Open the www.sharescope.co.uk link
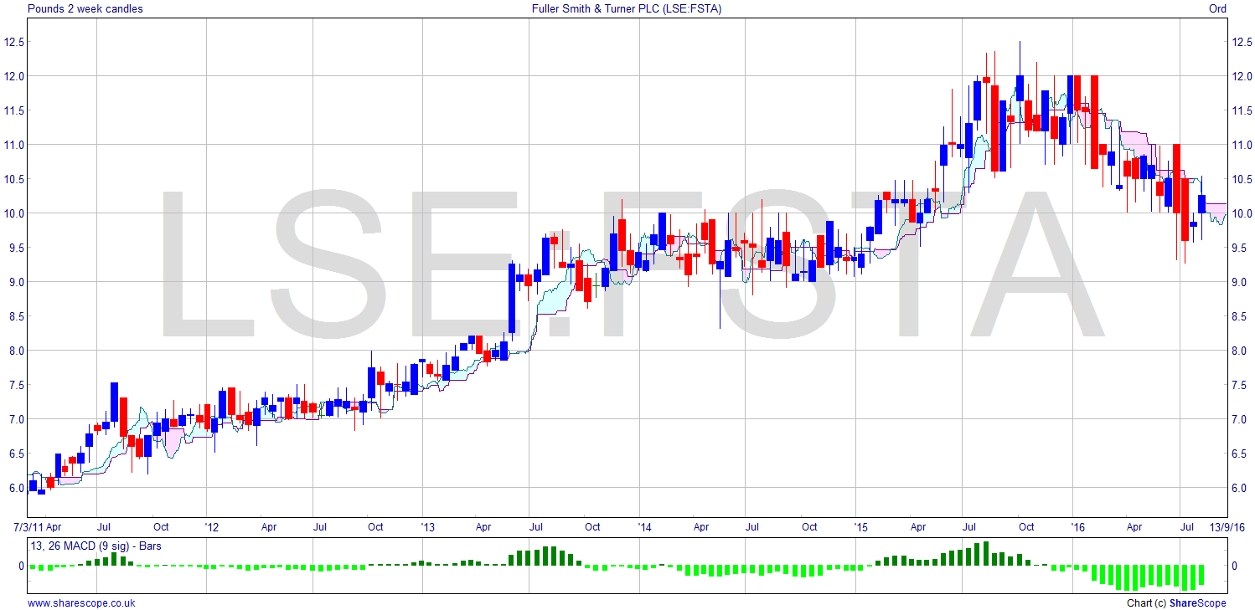This screenshot has height=610, width=1255. [81, 602]
